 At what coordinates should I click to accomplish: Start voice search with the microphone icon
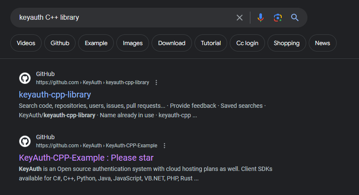261,18
